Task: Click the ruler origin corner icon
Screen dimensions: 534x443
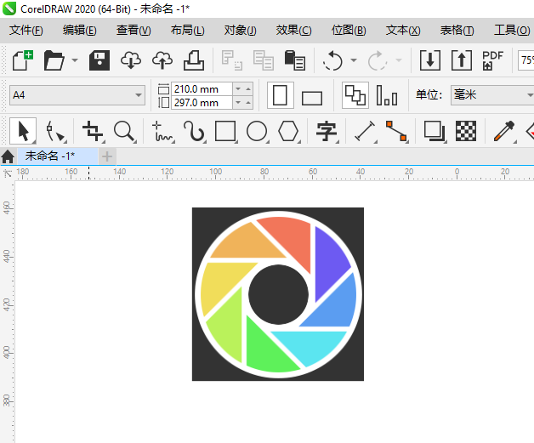Action: [x=8, y=173]
